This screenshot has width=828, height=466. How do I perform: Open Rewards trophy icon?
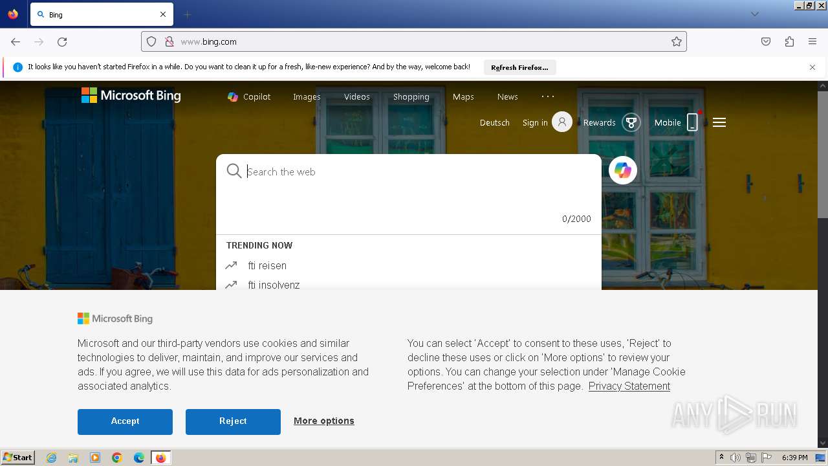[x=631, y=122]
